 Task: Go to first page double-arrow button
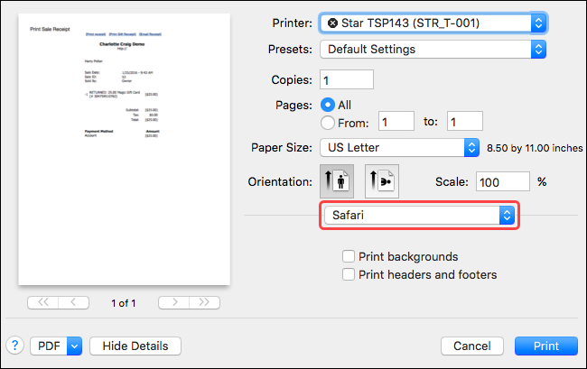tap(43, 302)
